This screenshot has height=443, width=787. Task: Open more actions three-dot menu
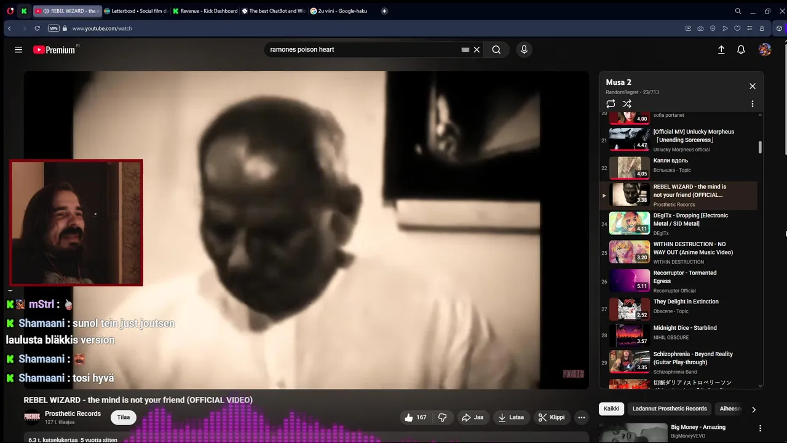(582, 417)
